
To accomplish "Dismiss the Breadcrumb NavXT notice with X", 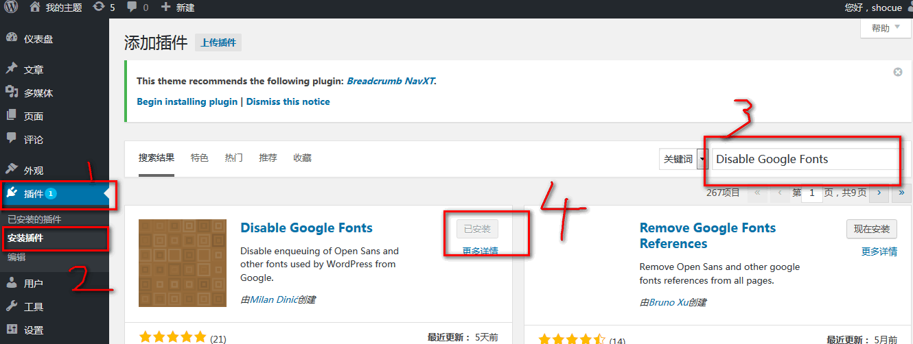I will tap(898, 72).
